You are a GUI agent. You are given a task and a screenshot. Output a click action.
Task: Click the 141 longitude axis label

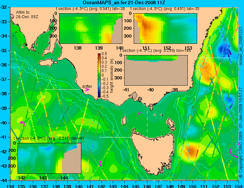pyautogui.click(x=90, y=186)
